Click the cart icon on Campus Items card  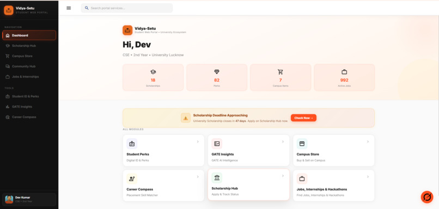(x=281, y=72)
